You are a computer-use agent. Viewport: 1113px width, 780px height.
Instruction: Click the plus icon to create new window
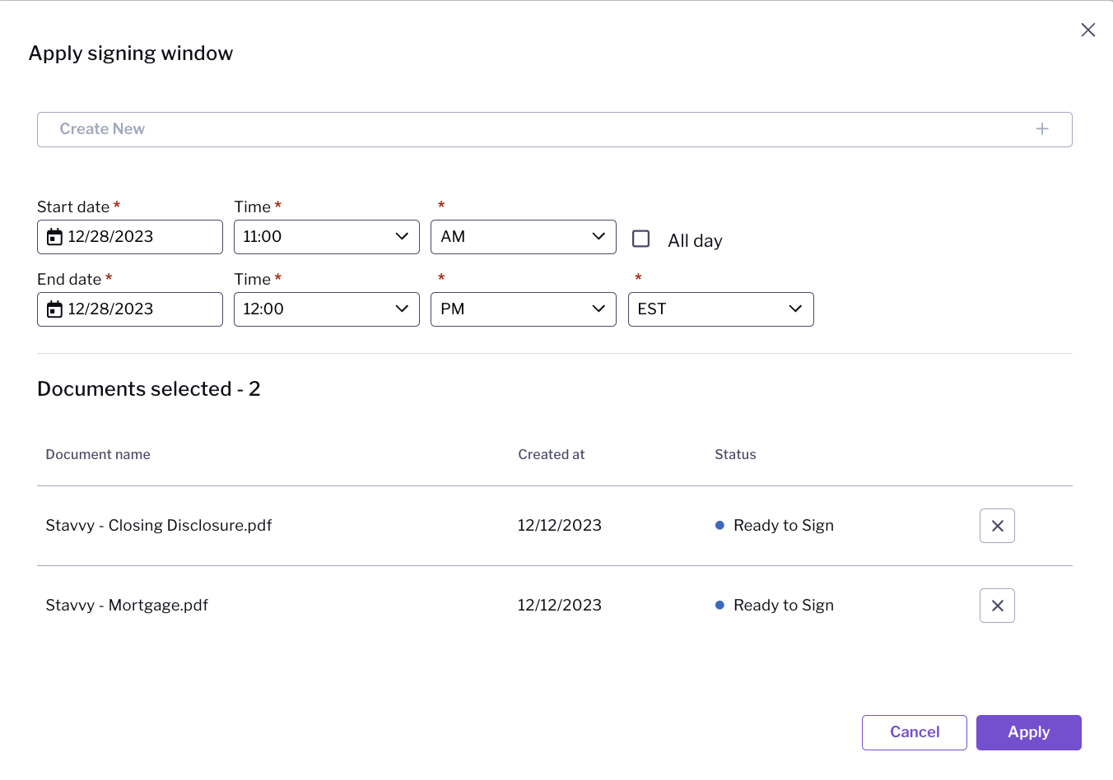pyautogui.click(x=1041, y=128)
